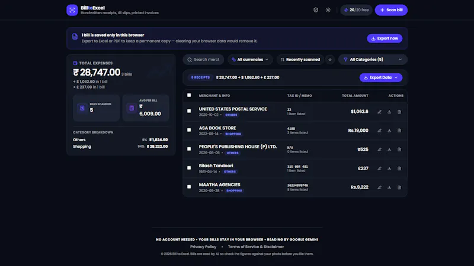The width and height of the screenshot is (474, 266).
Task: Open Terms of Service & Disclaimer link
Action: [x=256, y=246]
